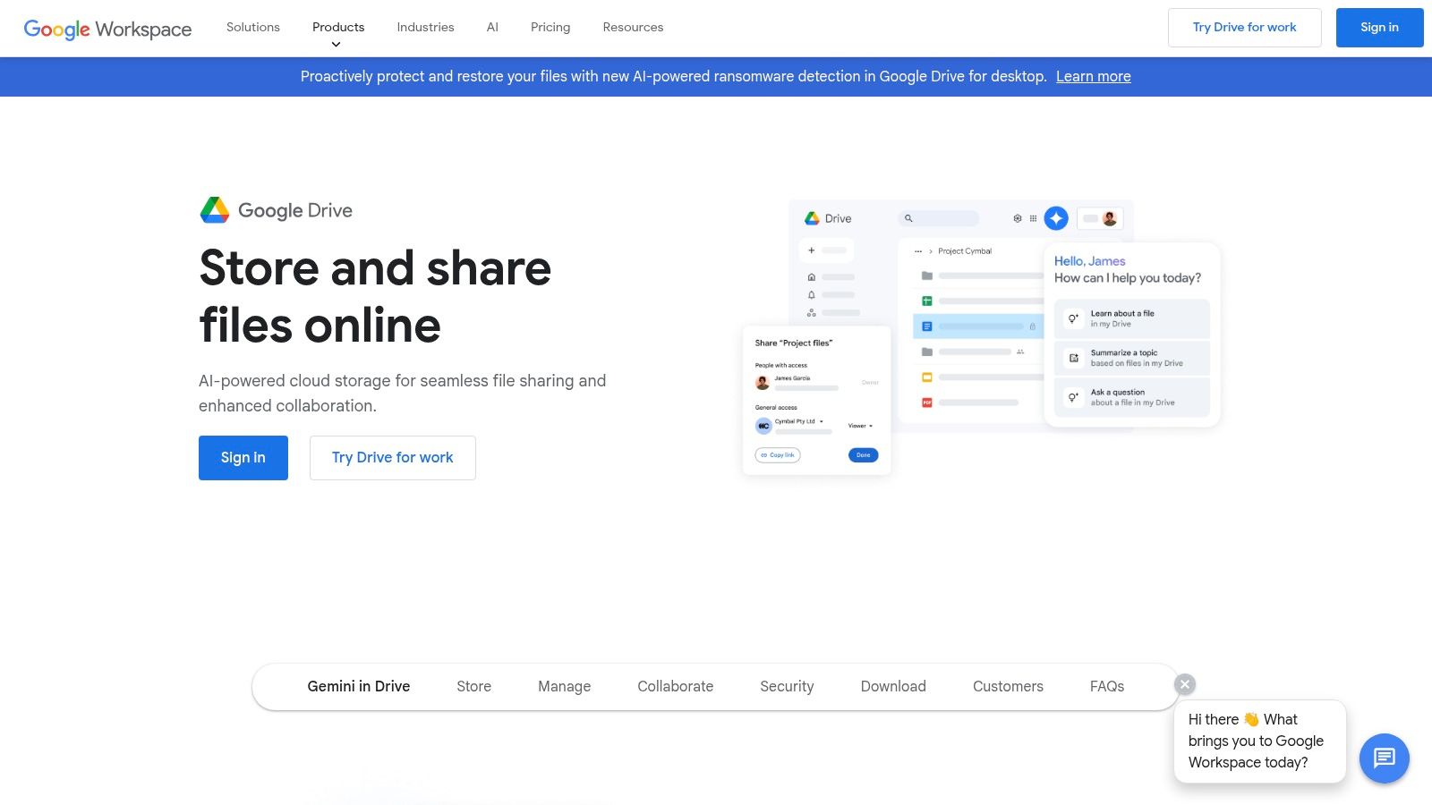Viewport: 1432px width, 805px height.
Task: Expand the Cymbal Pty Ltd access dropdown
Action: click(x=822, y=421)
